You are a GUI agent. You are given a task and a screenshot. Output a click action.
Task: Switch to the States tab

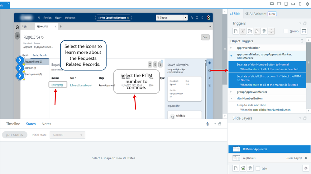(31, 124)
